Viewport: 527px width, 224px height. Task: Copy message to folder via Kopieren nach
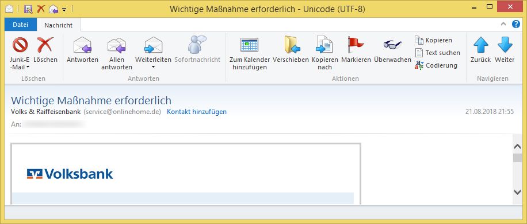pos(324,54)
